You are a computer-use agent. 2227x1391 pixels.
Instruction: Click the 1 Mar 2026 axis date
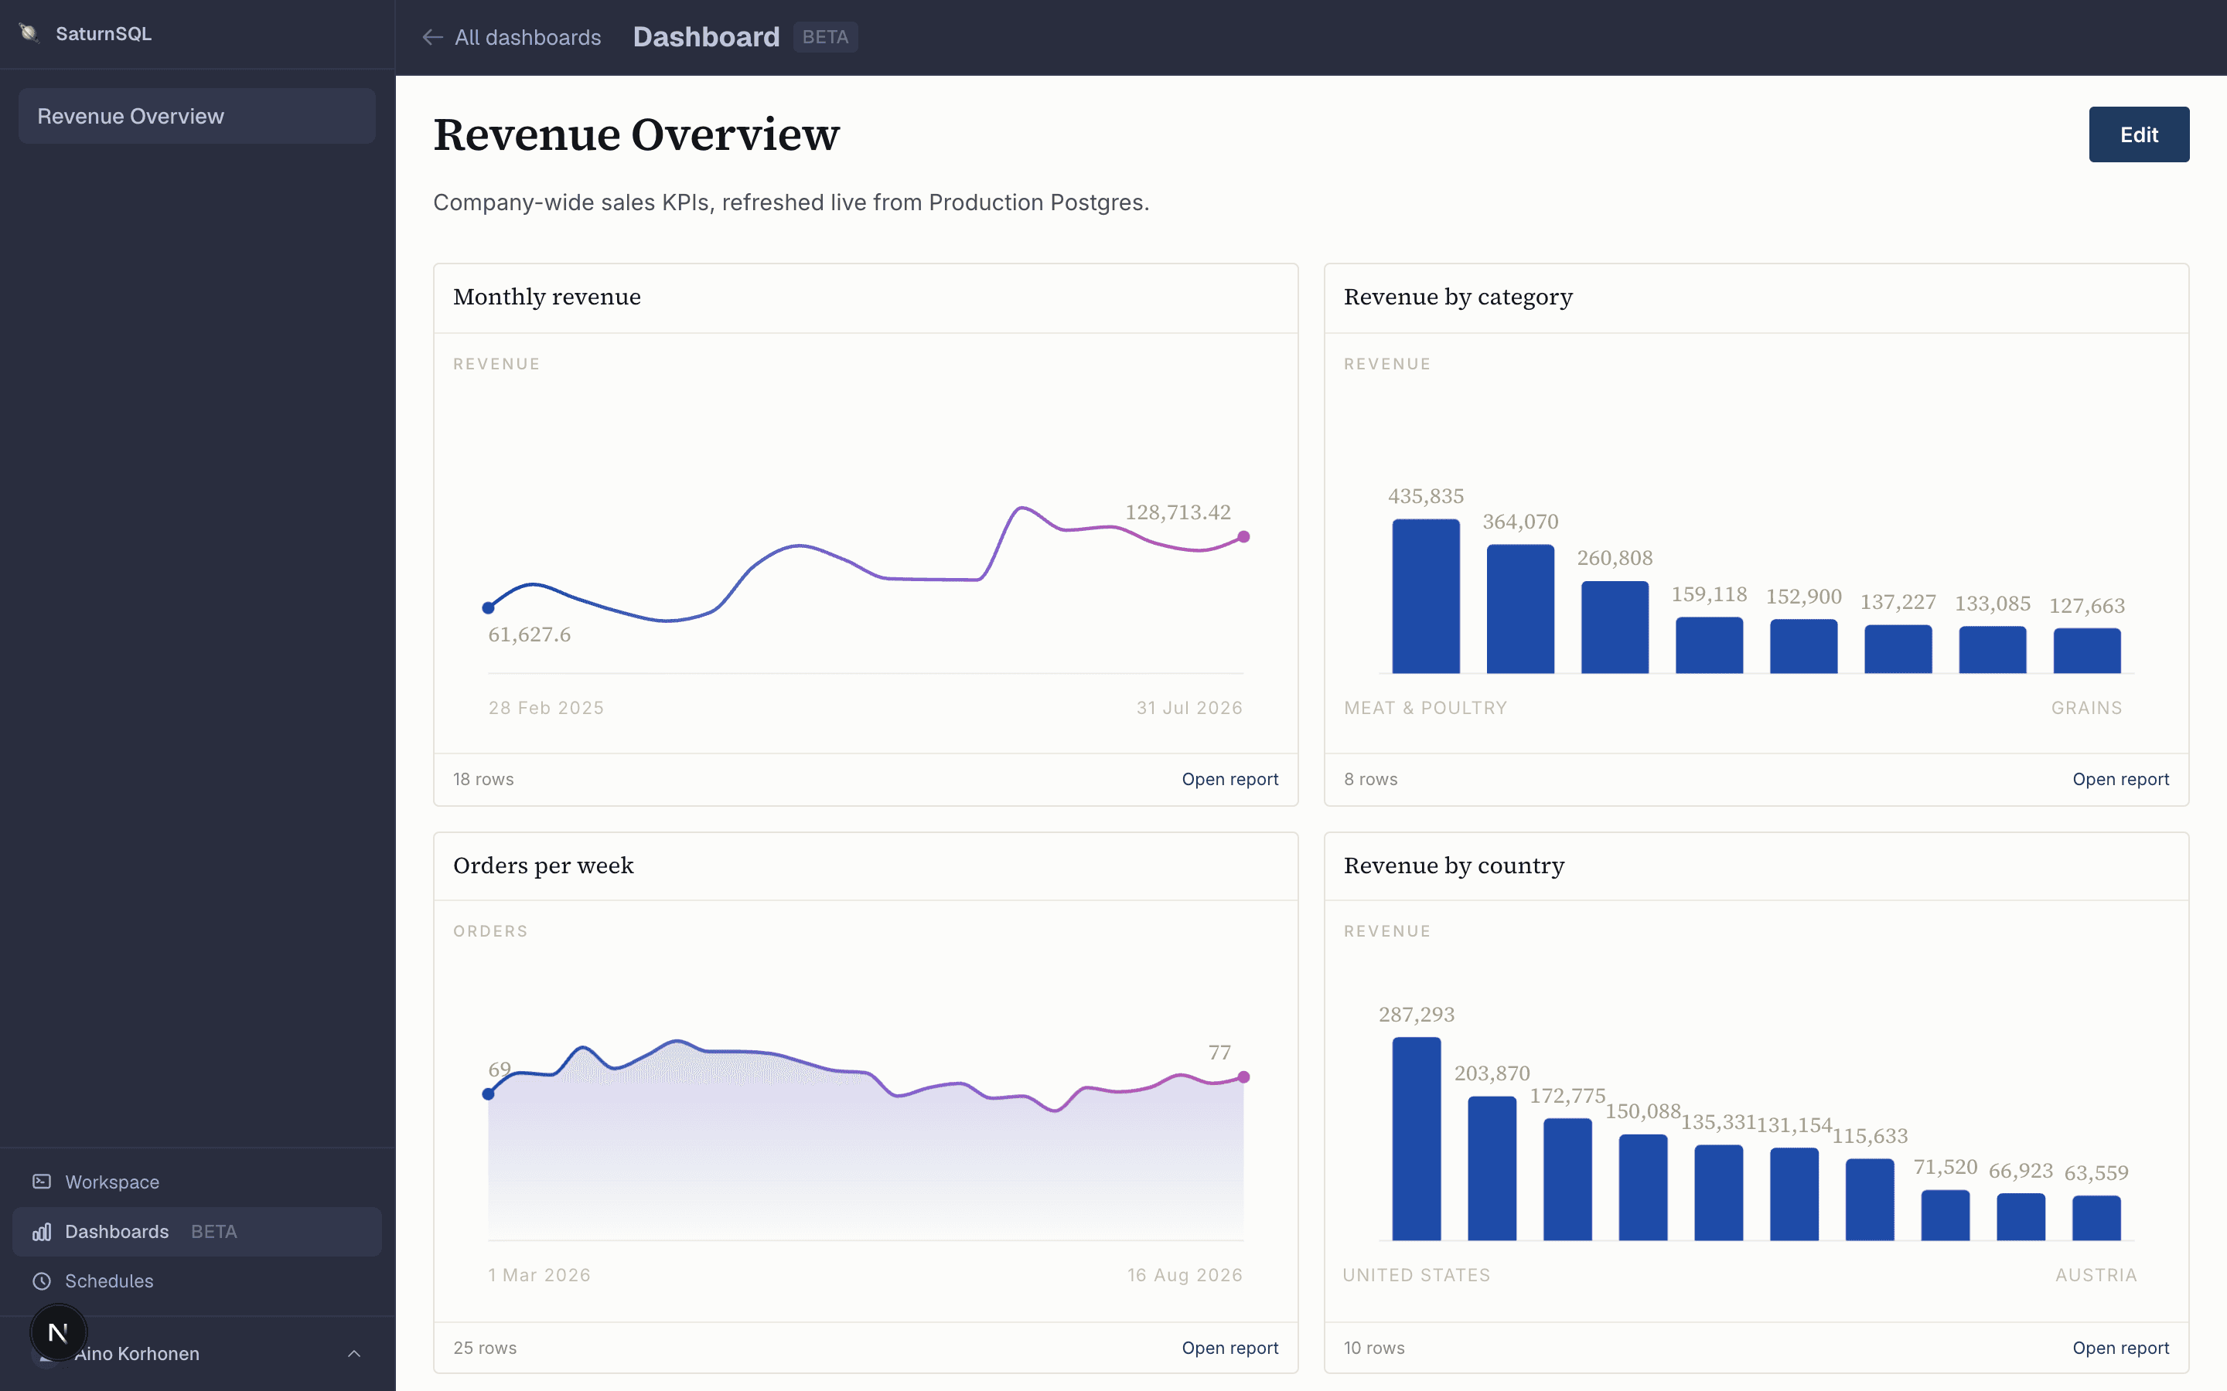point(539,1275)
